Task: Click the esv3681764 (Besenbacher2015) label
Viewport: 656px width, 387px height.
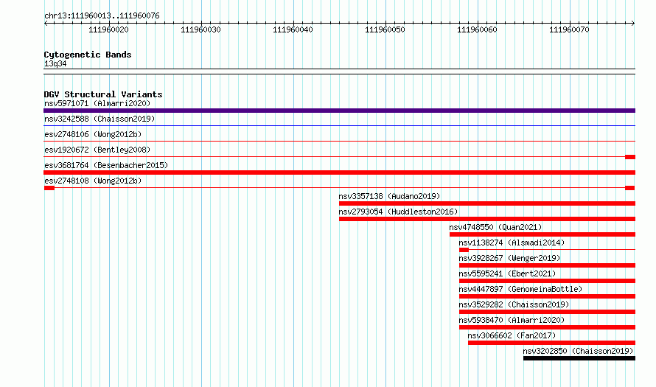Action: [x=106, y=165]
